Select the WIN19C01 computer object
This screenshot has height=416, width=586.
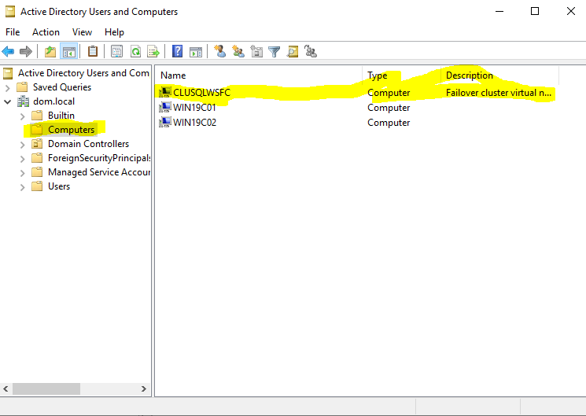(x=193, y=108)
